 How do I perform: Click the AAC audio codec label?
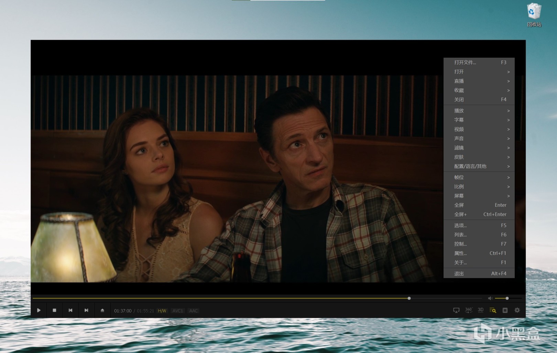pos(194,311)
